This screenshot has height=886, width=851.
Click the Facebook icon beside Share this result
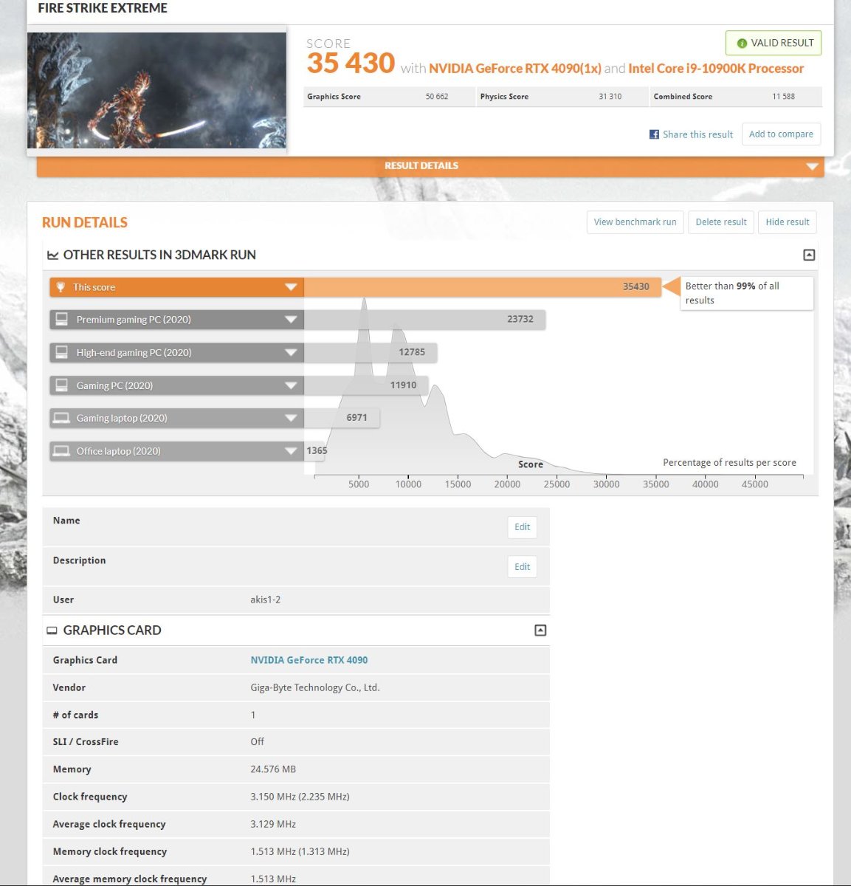pos(654,134)
